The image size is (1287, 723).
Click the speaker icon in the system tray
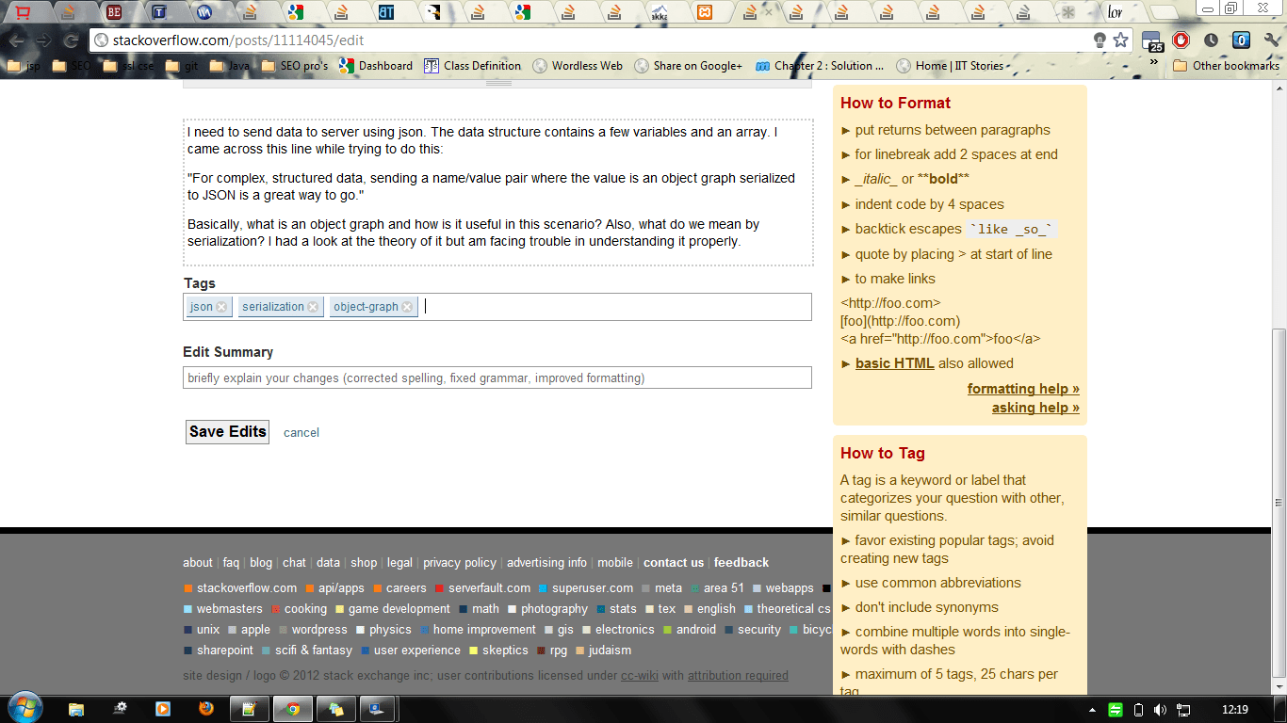pos(1160,709)
